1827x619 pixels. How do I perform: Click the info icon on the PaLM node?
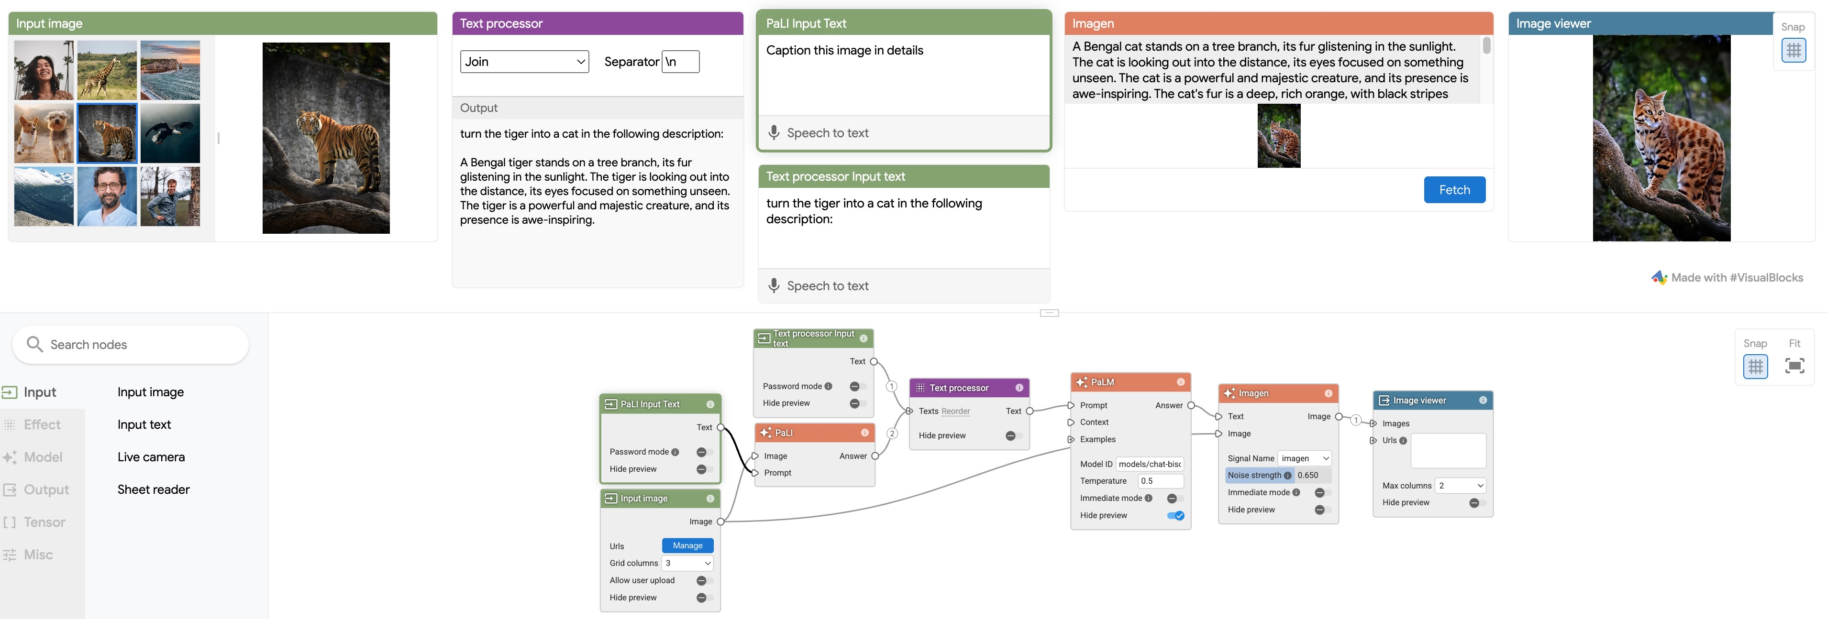pyautogui.click(x=1180, y=382)
